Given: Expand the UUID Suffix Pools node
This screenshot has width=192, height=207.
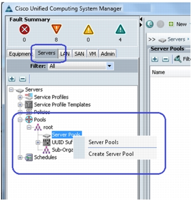Looking at the screenshot, I should (38, 142).
